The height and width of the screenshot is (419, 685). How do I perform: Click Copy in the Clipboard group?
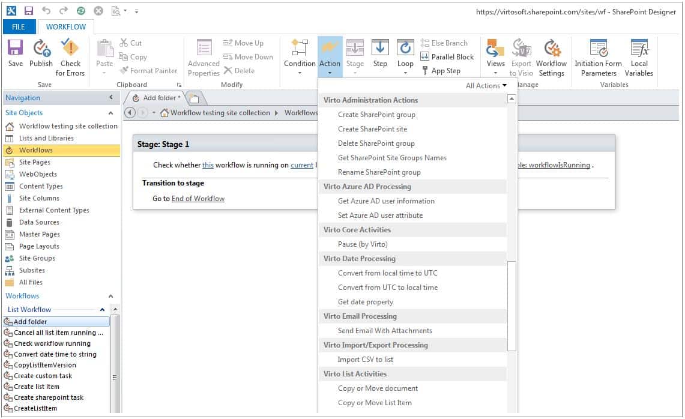pos(133,57)
